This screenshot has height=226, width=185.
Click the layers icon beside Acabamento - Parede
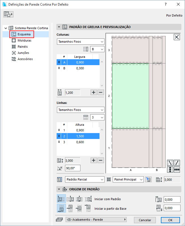click(x=59, y=220)
